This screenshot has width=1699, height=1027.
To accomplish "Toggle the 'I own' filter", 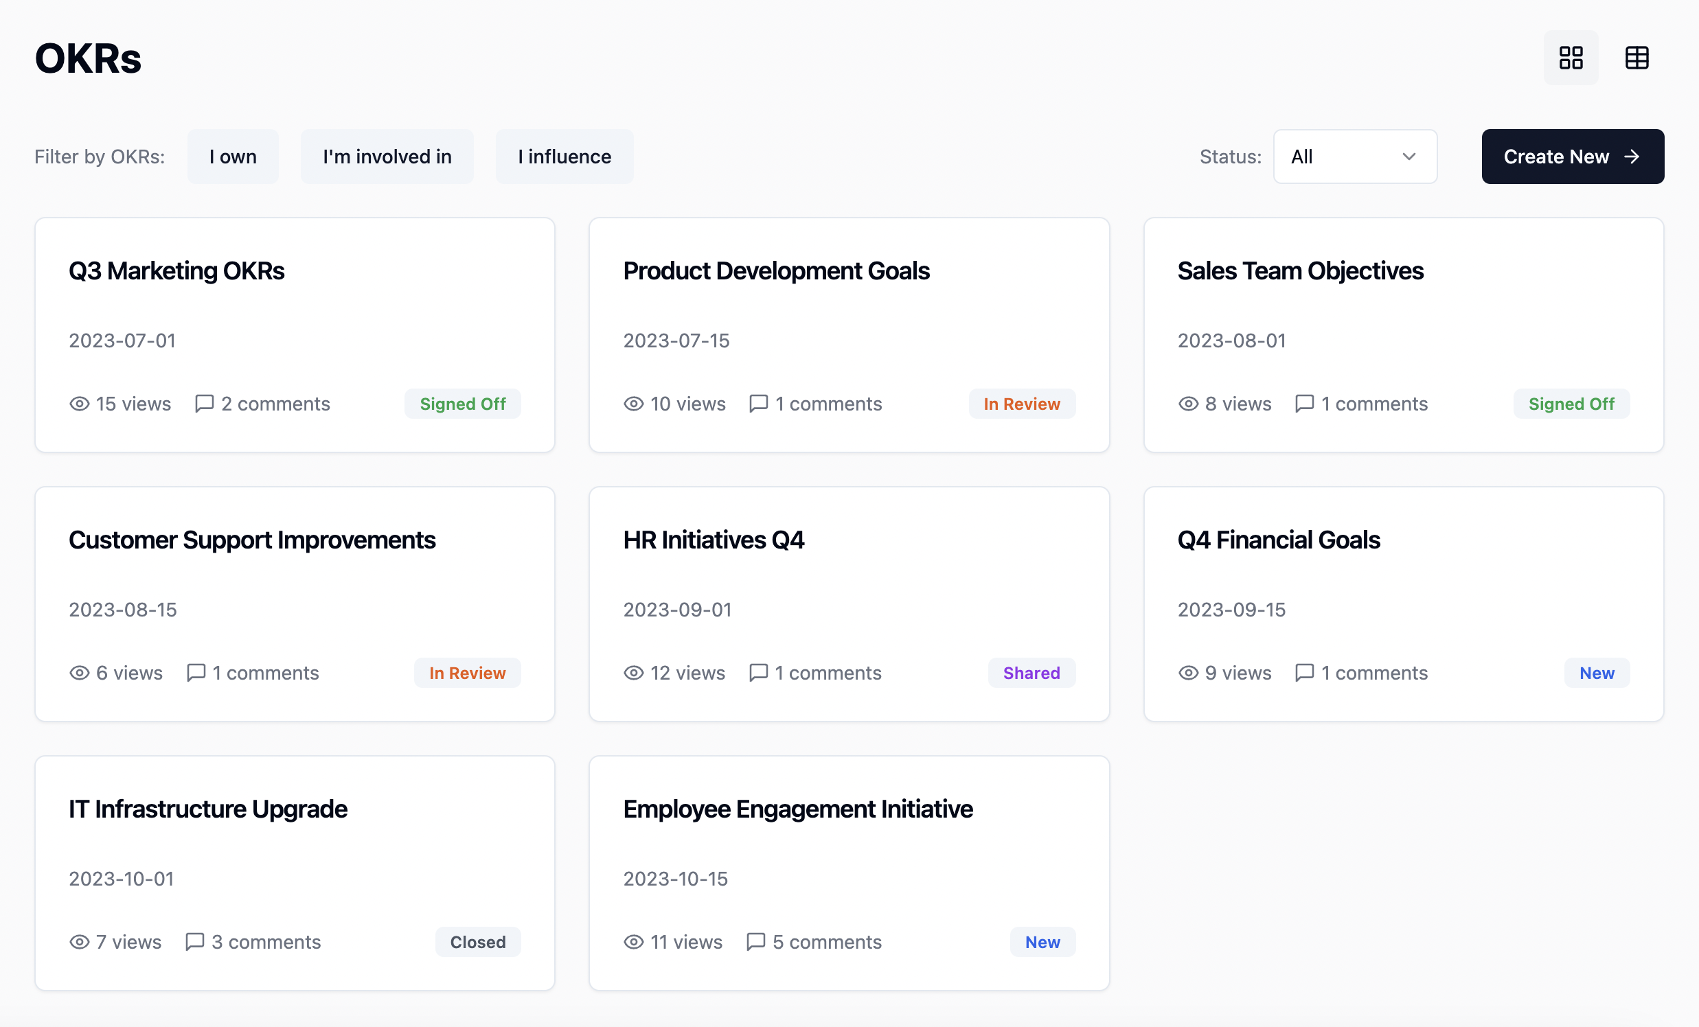I will pos(233,157).
